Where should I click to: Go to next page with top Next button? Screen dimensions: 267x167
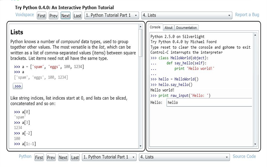[x=65, y=16]
